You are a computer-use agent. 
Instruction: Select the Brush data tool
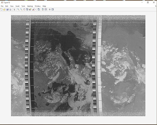point(33,9)
